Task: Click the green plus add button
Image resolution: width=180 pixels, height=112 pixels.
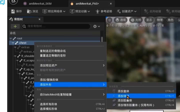Action: point(15,26)
